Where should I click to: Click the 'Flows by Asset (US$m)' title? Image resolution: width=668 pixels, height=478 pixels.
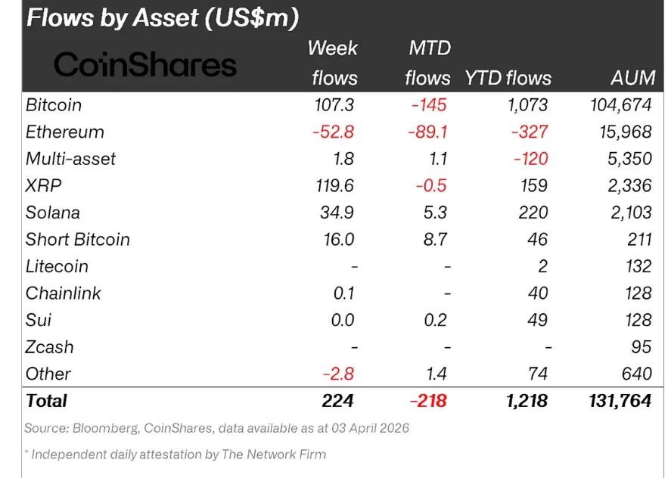pyautogui.click(x=162, y=17)
